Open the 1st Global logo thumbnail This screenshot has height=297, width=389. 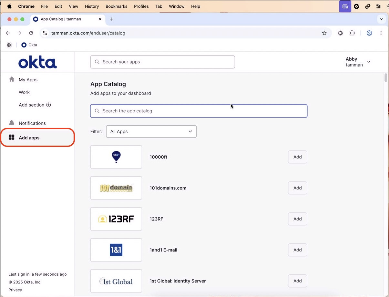[x=116, y=281]
